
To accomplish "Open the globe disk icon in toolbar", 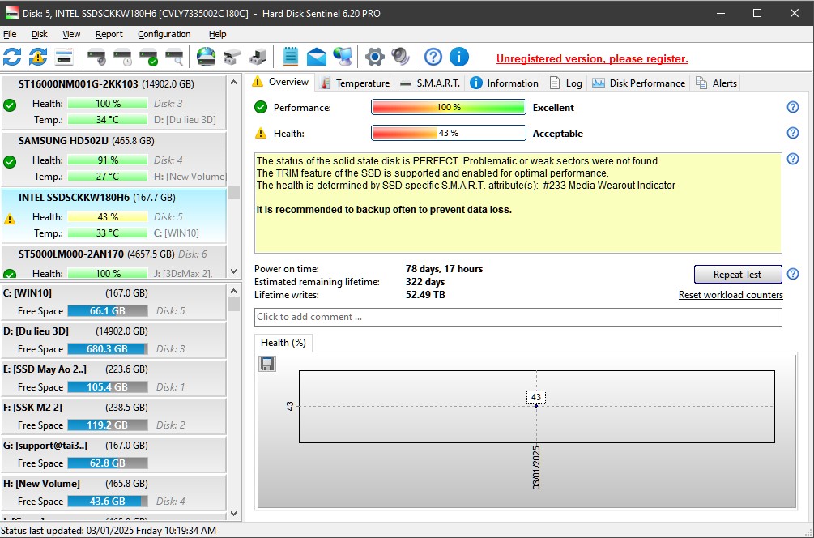I will tap(207, 57).
